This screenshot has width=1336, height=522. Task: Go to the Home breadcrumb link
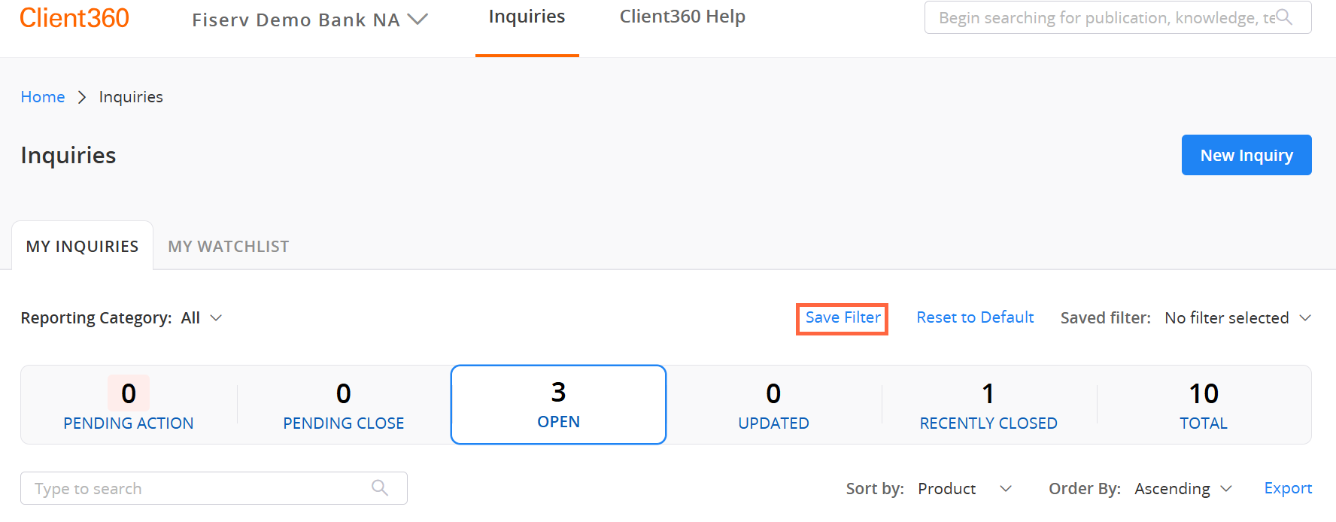click(43, 97)
